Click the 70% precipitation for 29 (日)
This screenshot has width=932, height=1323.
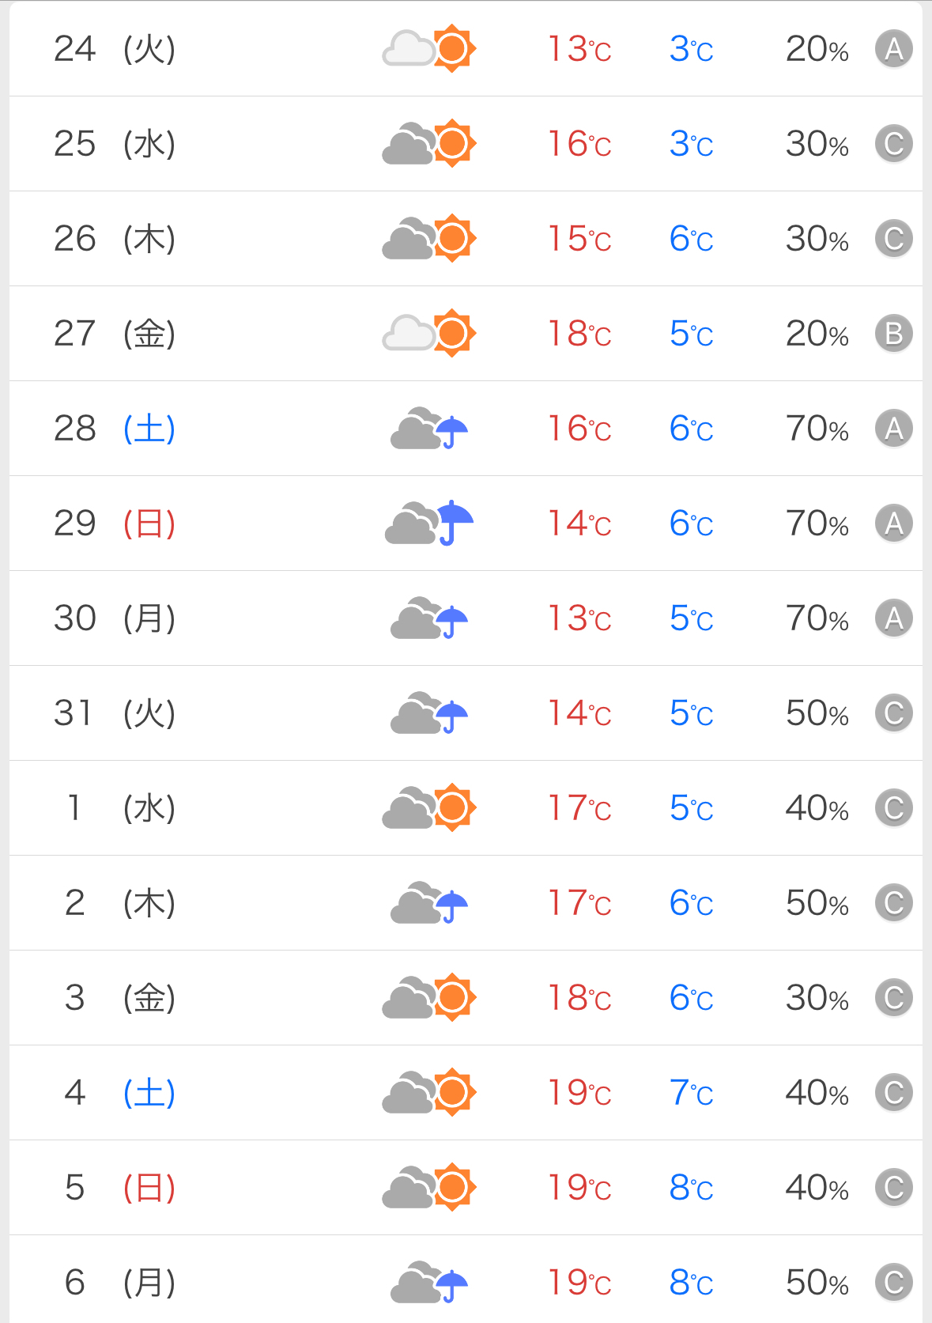click(817, 524)
